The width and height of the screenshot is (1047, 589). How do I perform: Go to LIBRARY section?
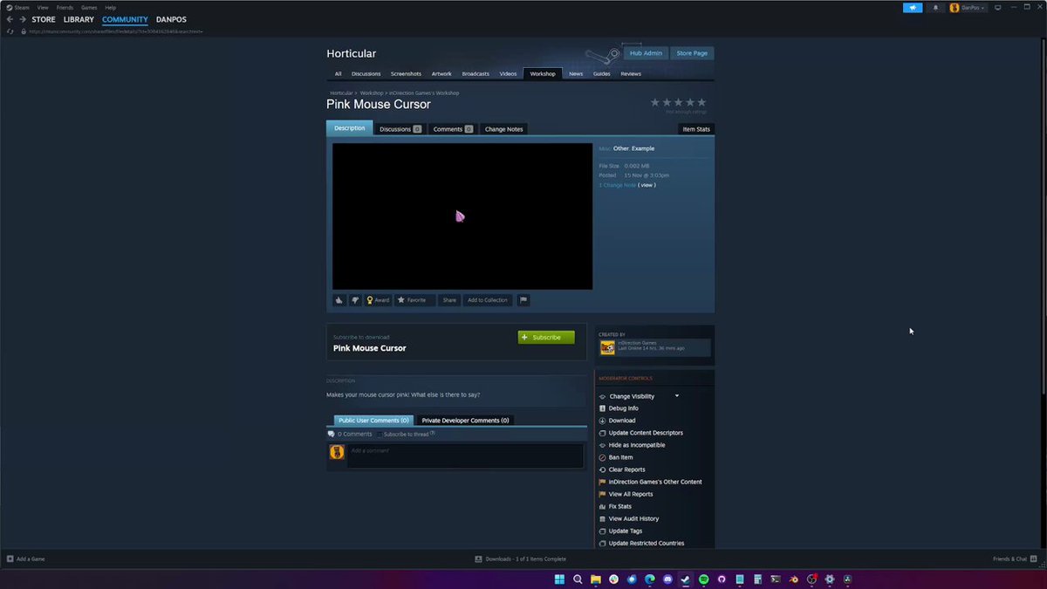79,19
